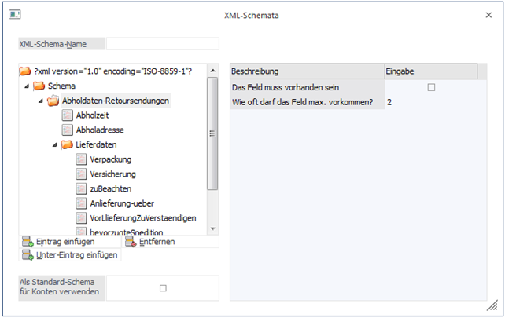Viewport: 505px width, 318px height.
Task: Click the Verpackung field icon
Action: point(82,159)
